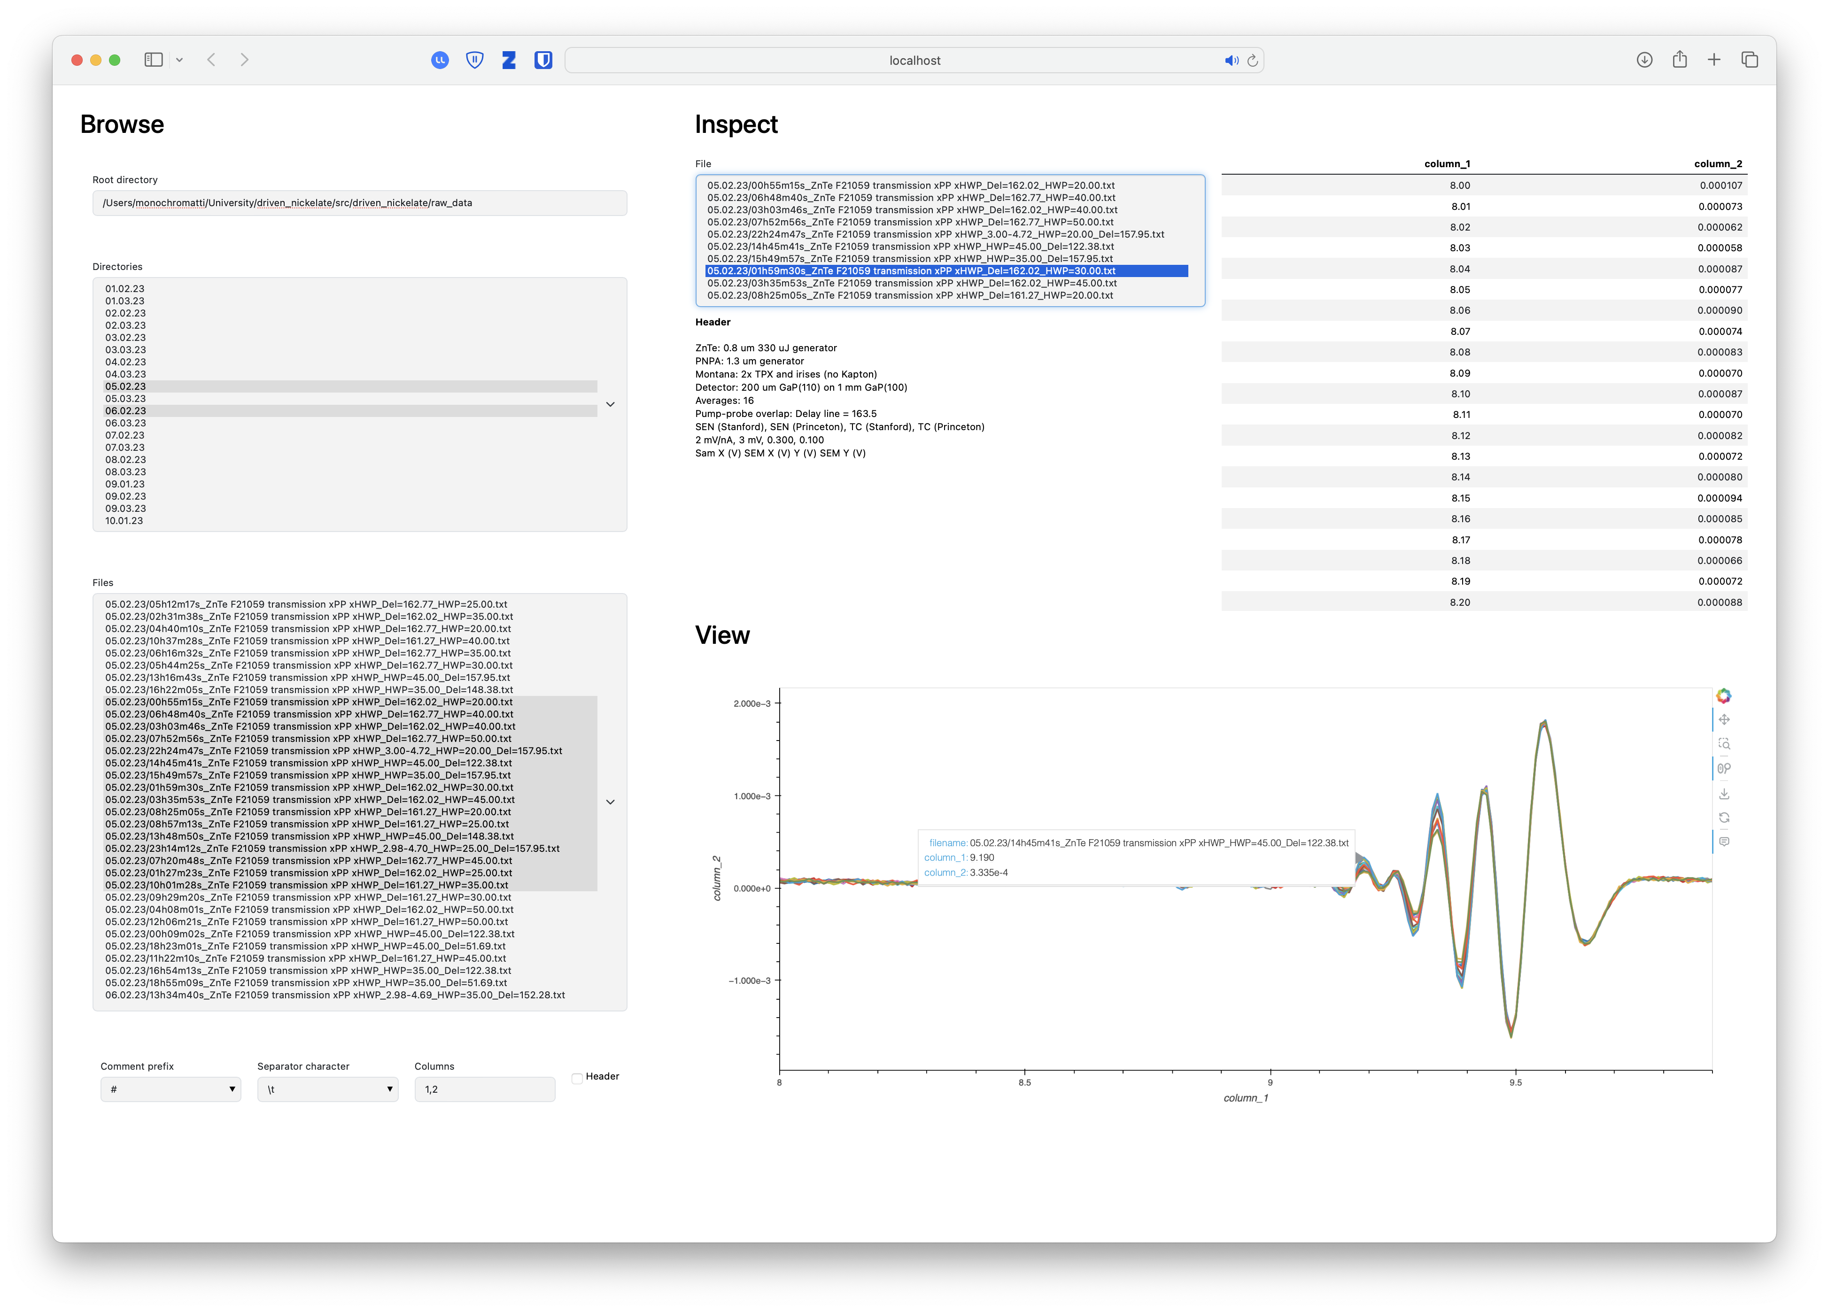This screenshot has height=1312, width=1829.
Task: Expand the Directories list chevron
Action: (x=611, y=405)
